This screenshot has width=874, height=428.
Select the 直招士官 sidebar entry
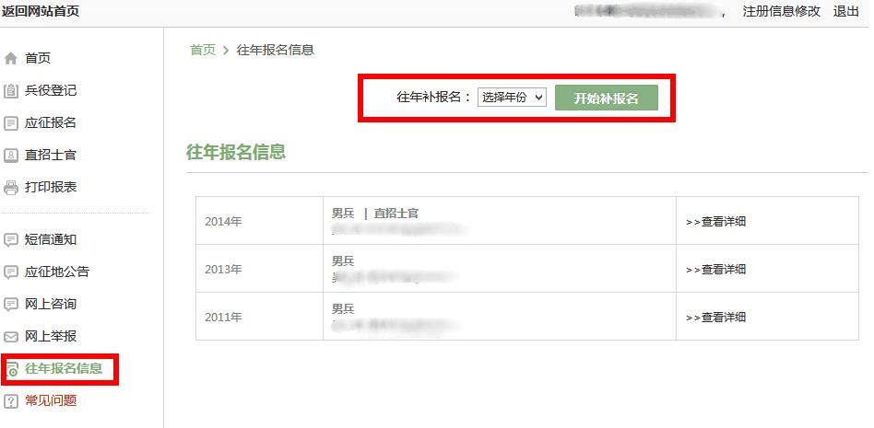coord(51,155)
